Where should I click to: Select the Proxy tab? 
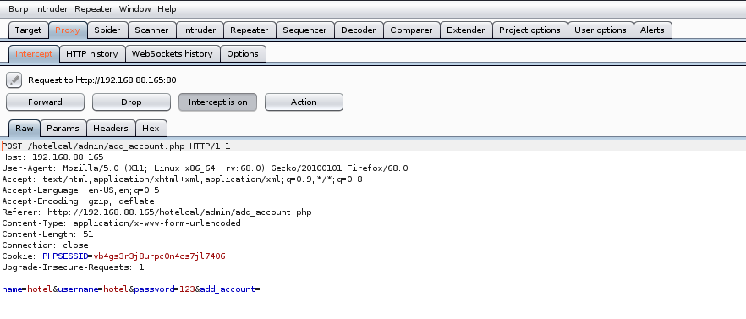pyautogui.click(x=68, y=30)
